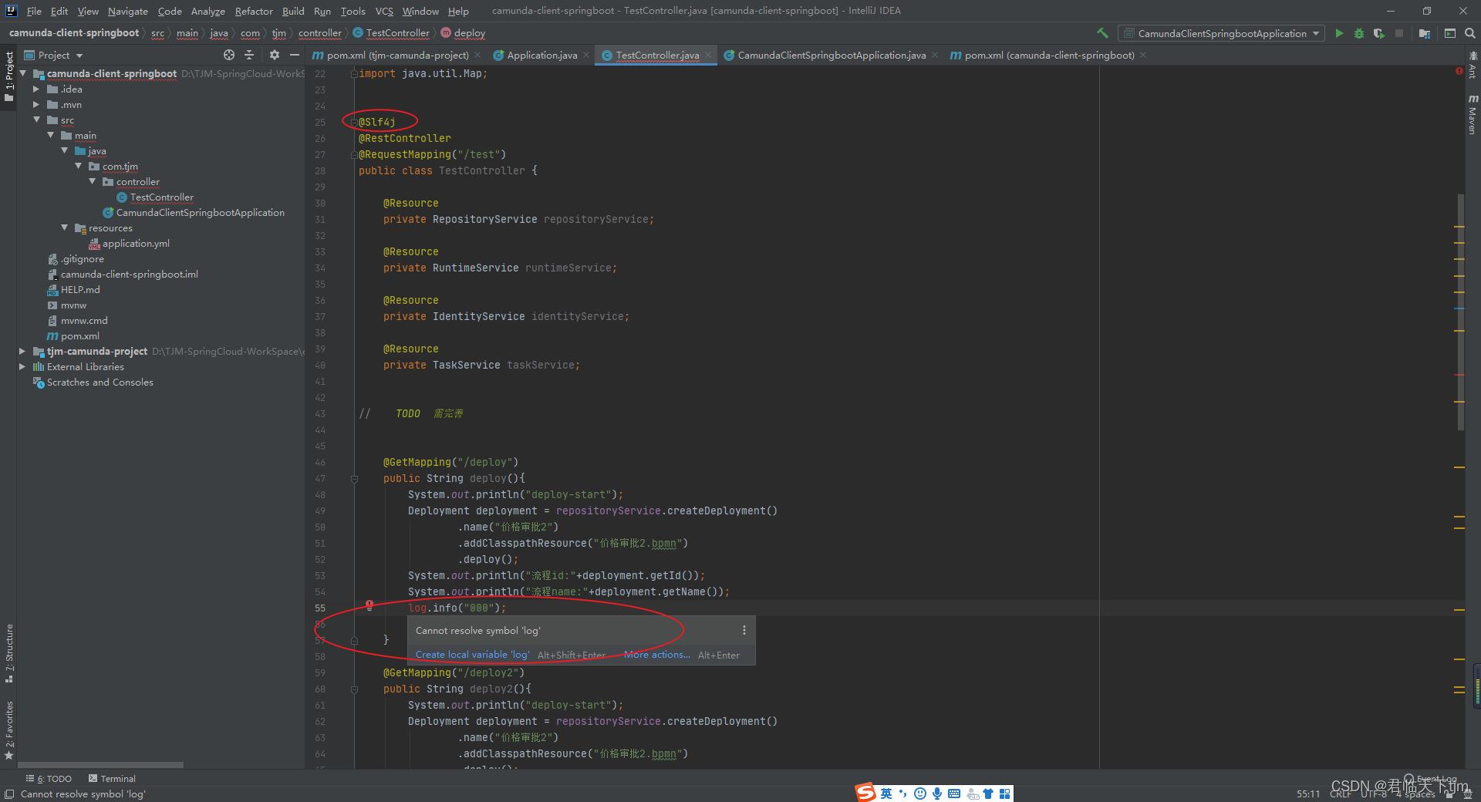Open the Refactor menu
This screenshot has width=1481, height=802.
tap(254, 11)
